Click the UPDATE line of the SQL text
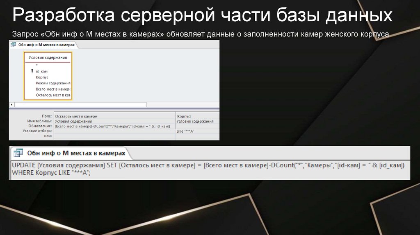 208,165
